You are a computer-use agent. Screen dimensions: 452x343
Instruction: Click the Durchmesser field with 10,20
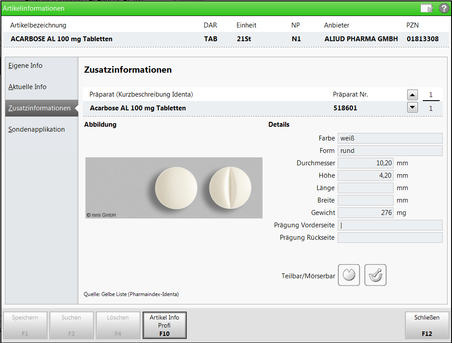tap(366, 163)
